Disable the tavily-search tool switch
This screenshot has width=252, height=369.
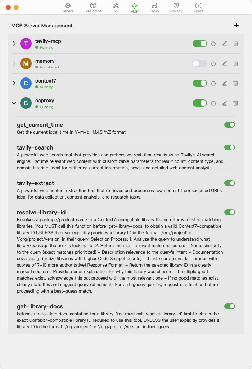230,147
